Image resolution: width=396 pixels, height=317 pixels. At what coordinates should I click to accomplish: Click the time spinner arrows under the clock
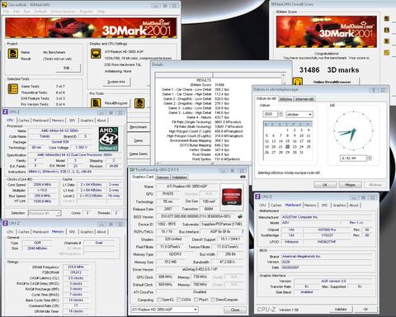click(x=369, y=158)
